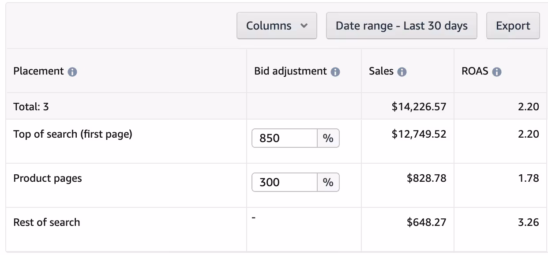Screen dimensions: 548x255
Task: Select the Top of search (first page) row
Action: [x=73, y=134]
